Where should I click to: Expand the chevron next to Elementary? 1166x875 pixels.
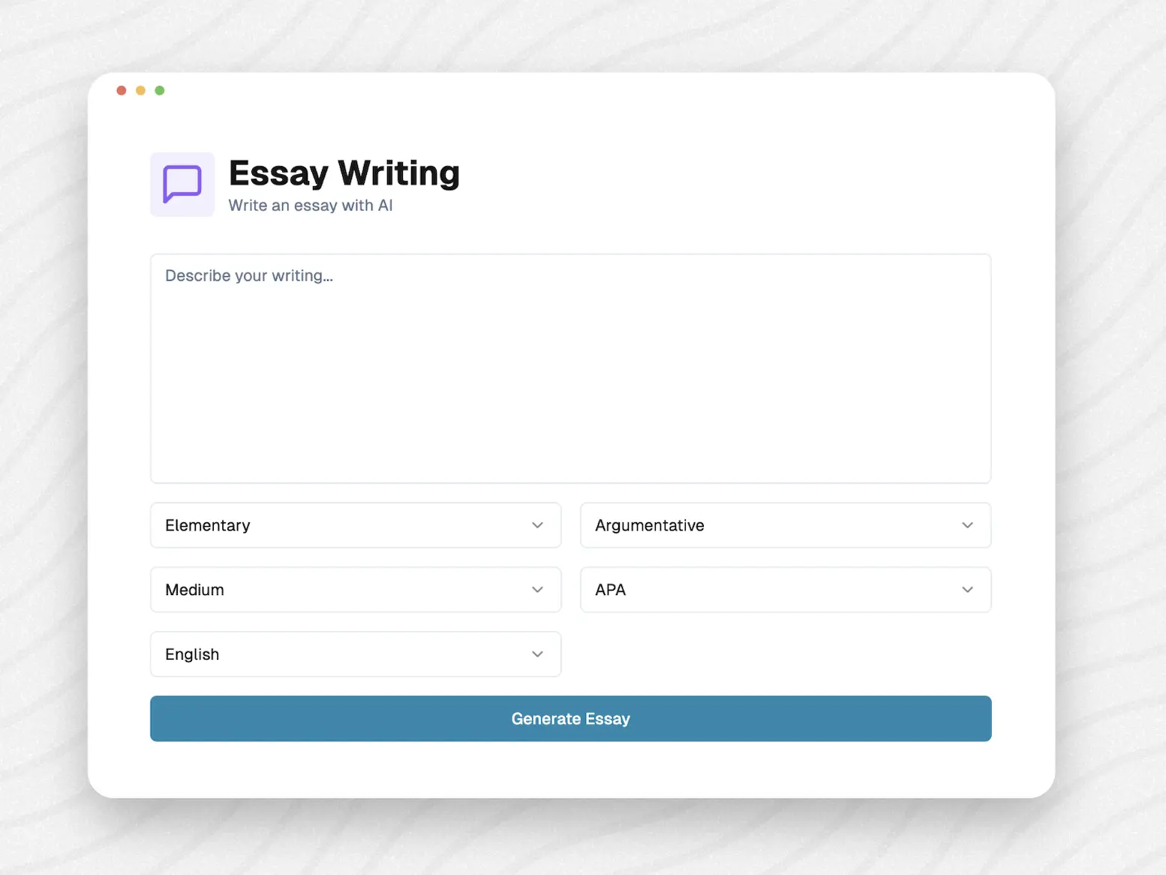coord(537,525)
